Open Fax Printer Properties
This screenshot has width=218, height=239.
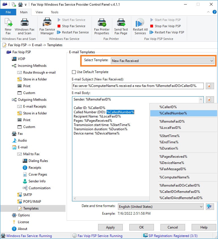point(102,26)
